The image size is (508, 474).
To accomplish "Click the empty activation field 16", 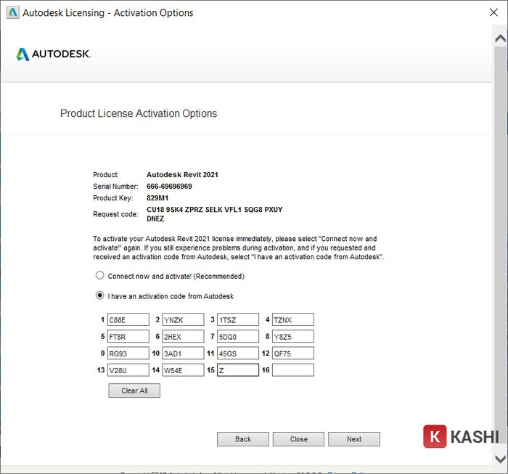I will tap(292, 370).
